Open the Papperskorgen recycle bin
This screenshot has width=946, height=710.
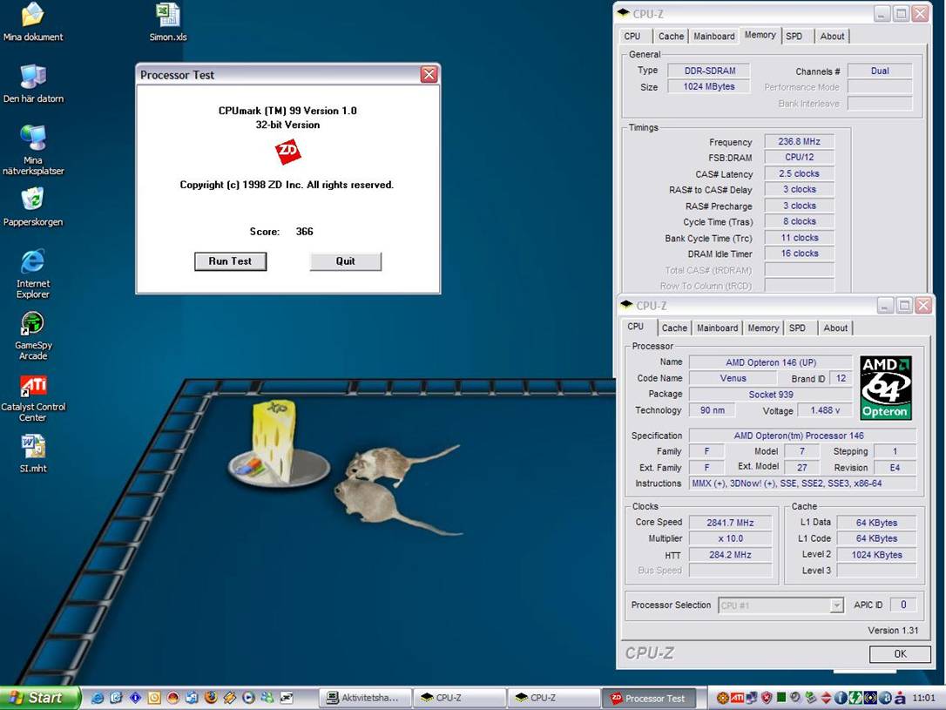click(32, 207)
